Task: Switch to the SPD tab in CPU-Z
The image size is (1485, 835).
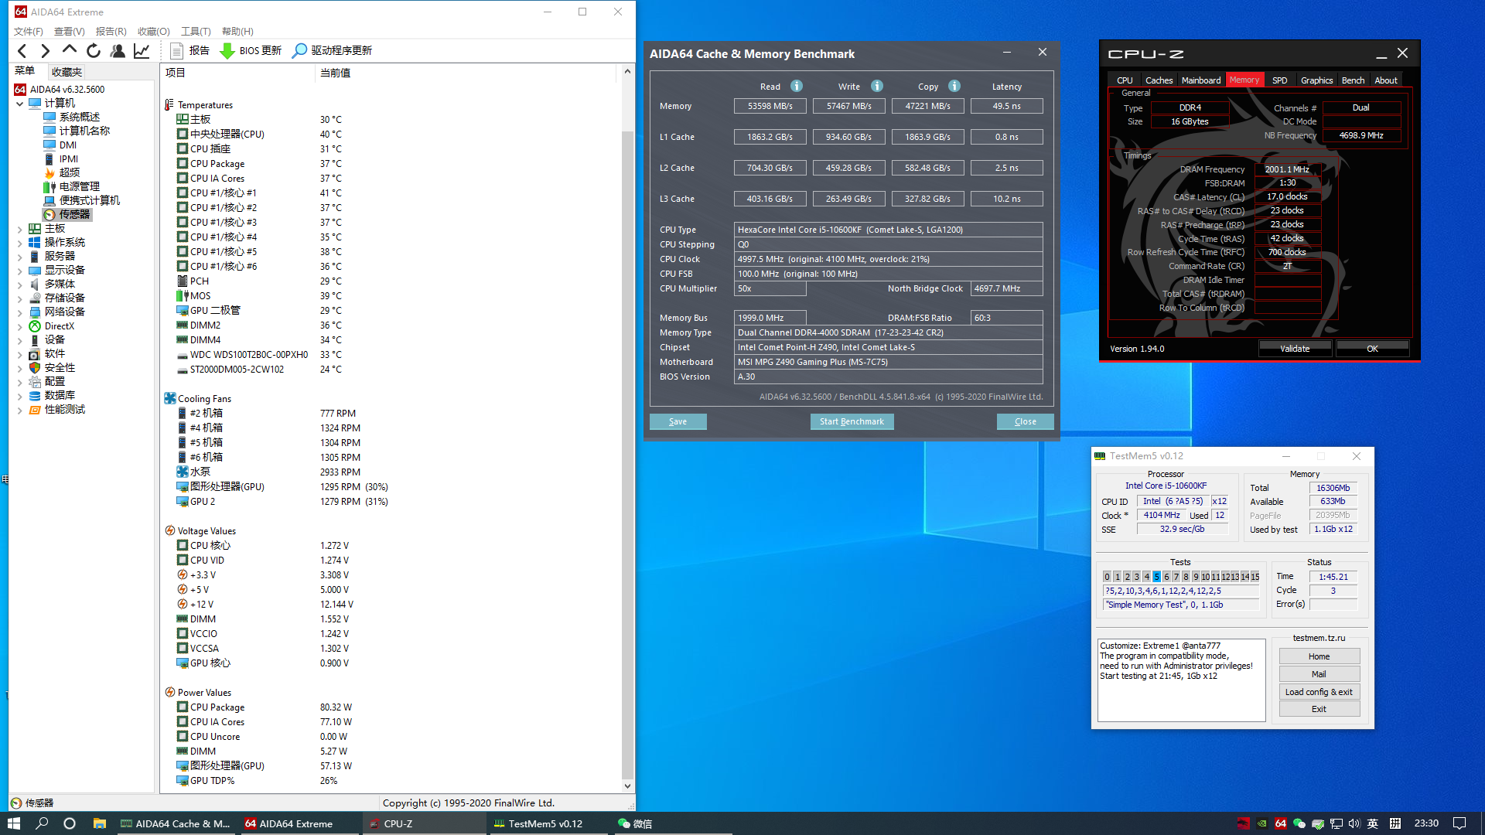Action: click(x=1279, y=80)
